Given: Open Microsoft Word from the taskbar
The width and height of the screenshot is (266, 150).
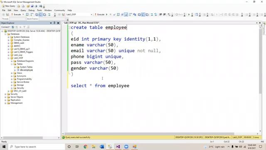Looking at the screenshot, I should [102, 147].
